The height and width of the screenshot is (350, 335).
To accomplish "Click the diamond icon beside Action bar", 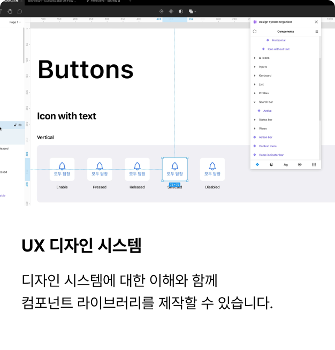I will 255,137.
